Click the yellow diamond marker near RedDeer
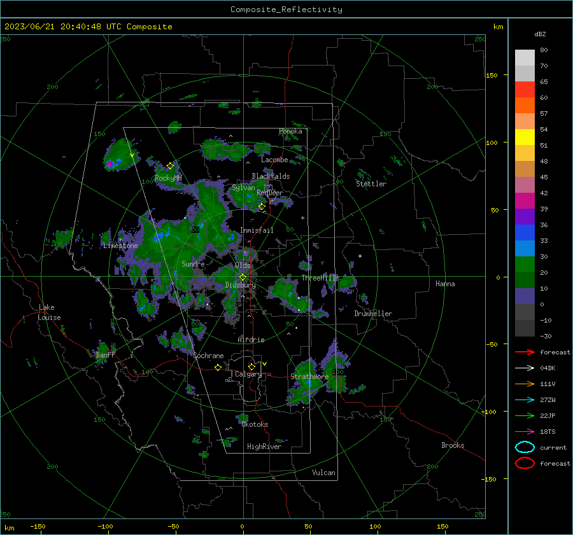The image size is (573, 535). (x=262, y=207)
